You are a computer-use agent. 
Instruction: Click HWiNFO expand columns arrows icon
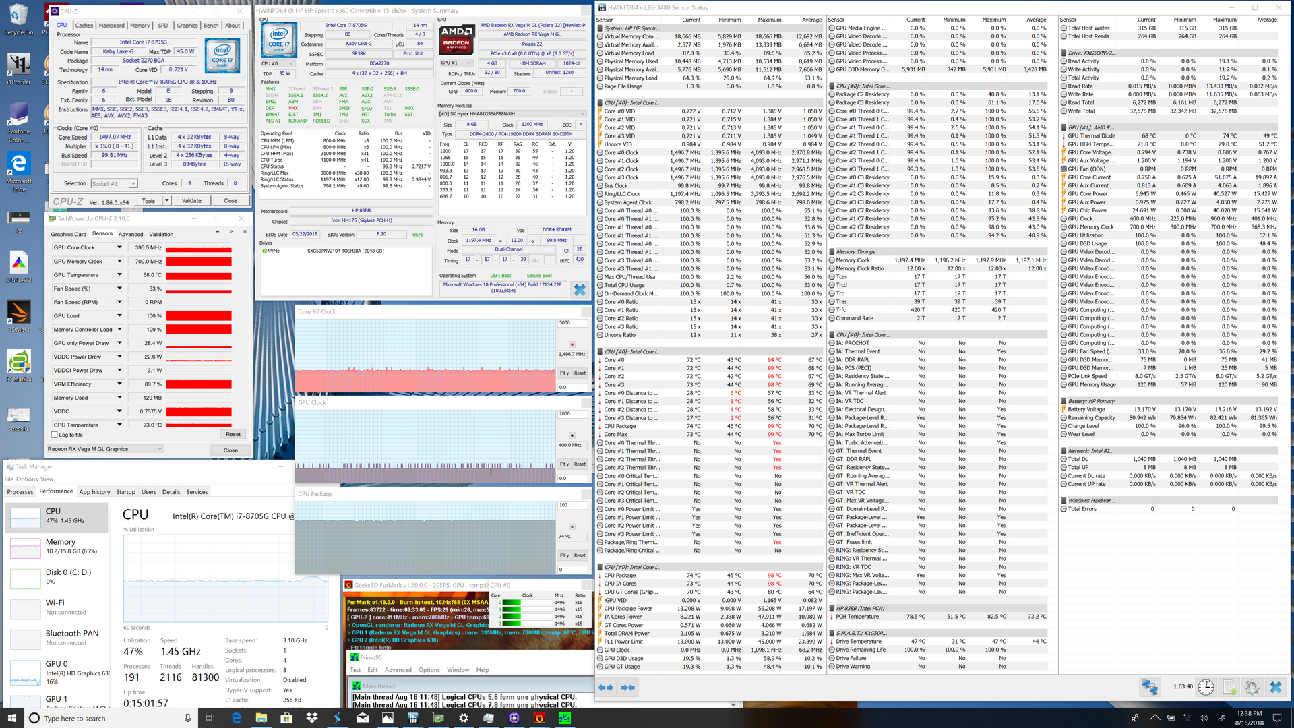click(x=606, y=687)
